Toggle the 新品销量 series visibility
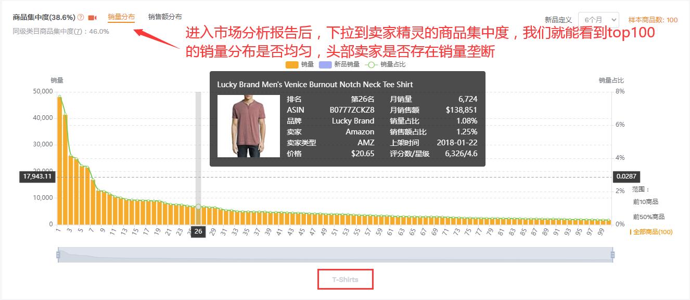This screenshot has width=690, height=300. point(341,64)
